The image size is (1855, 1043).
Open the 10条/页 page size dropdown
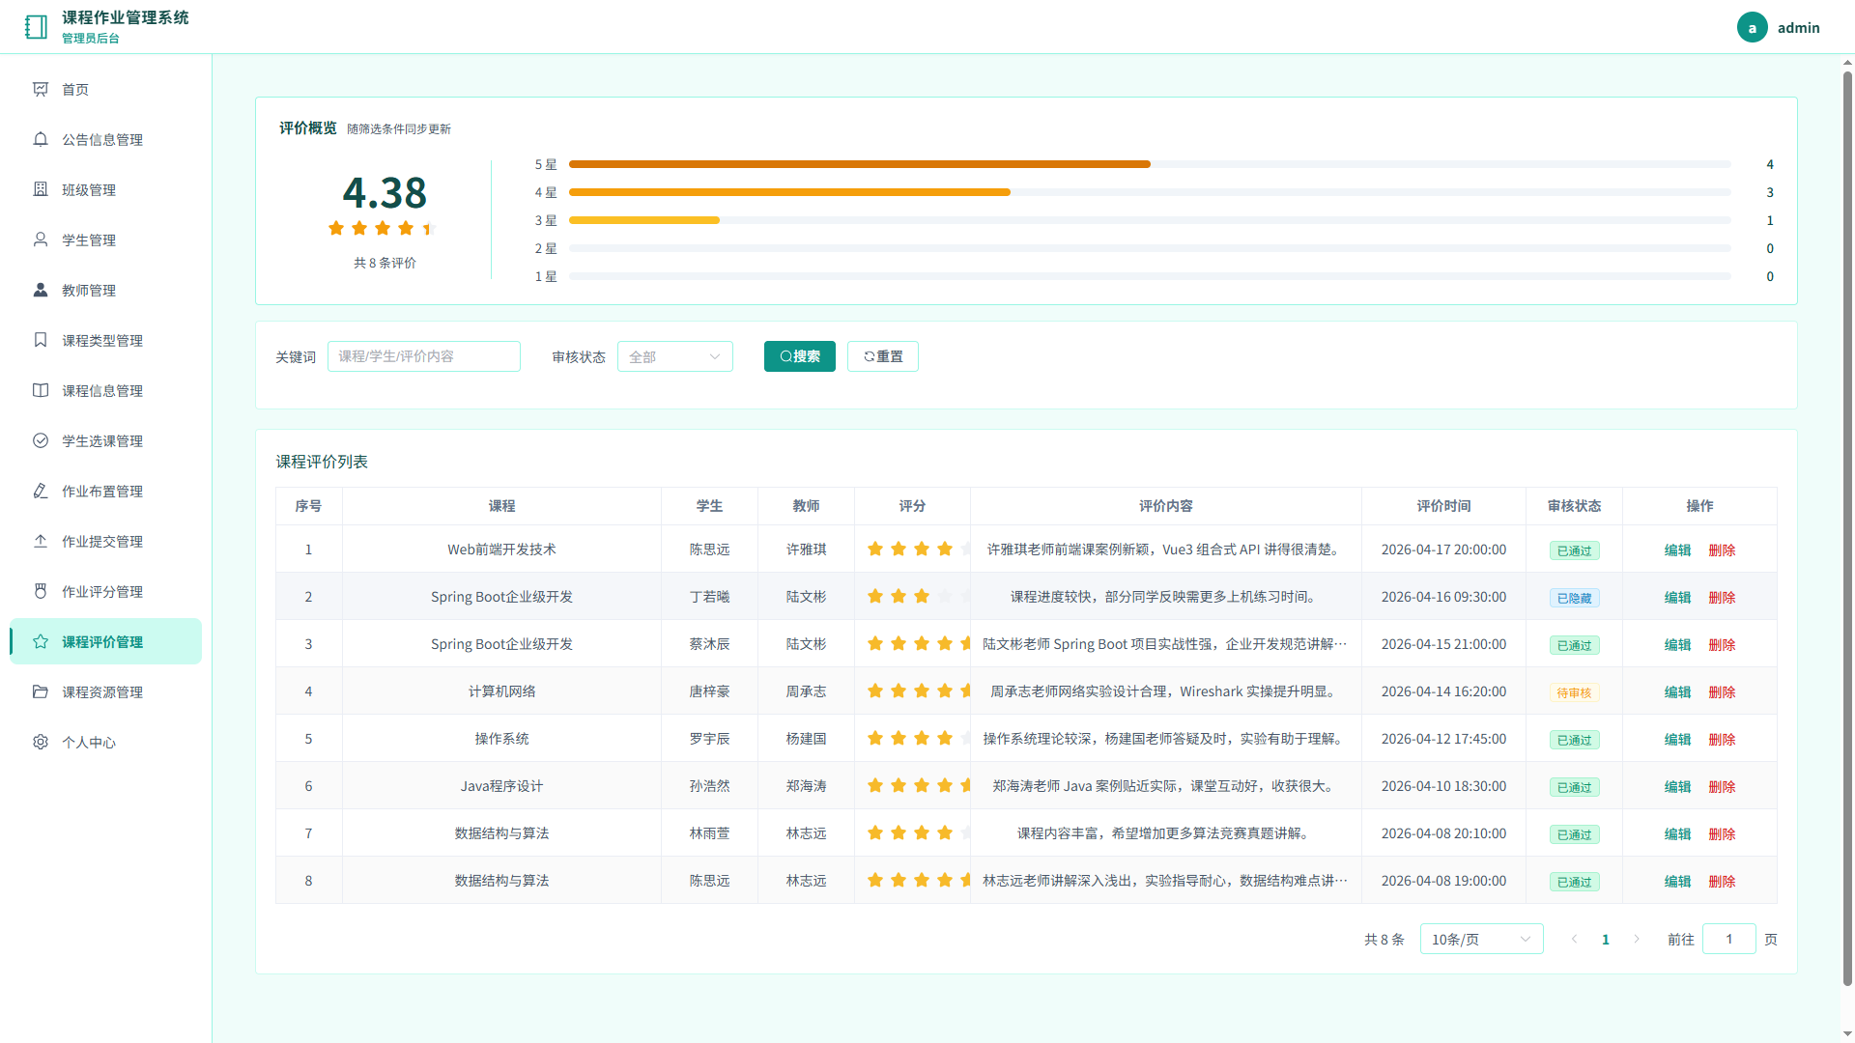(x=1481, y=939)
